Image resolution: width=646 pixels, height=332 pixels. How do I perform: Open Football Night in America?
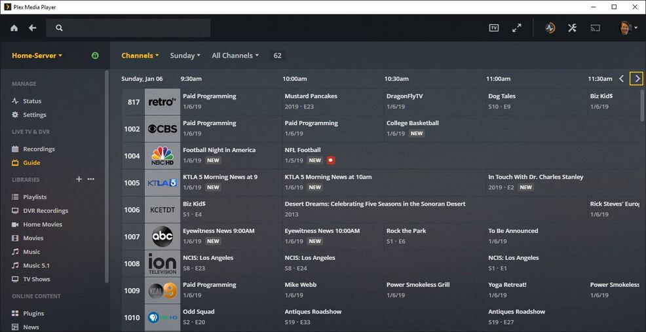click(231, 156)
